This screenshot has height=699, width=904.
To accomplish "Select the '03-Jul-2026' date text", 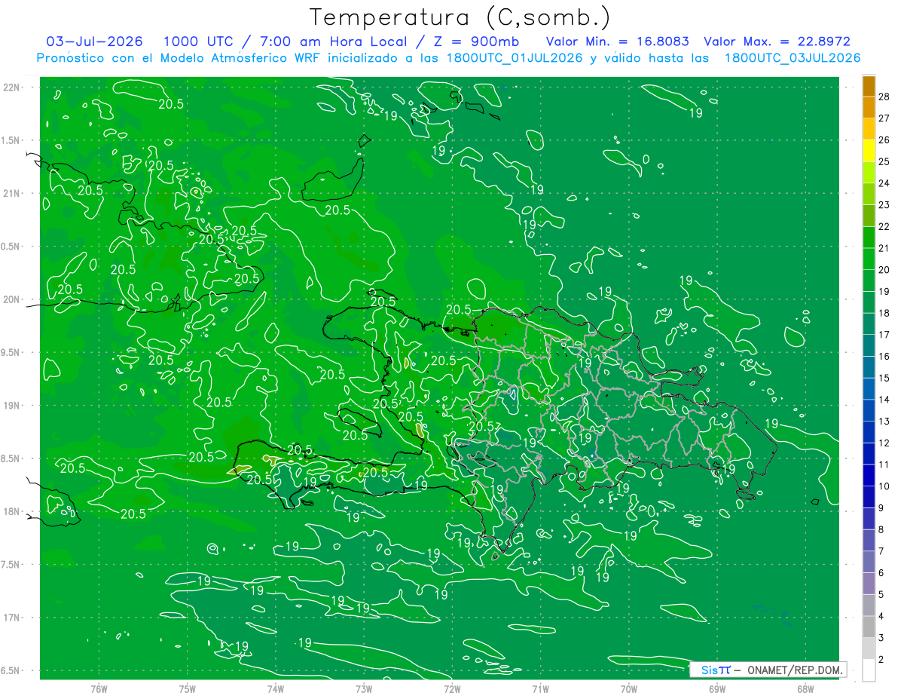I will pyautogui.click(x=96, y=41).
